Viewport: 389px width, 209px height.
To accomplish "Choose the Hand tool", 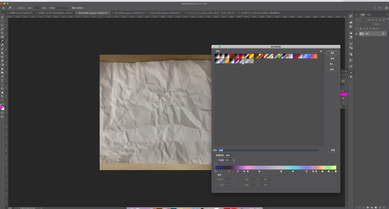I will [2, 92].
